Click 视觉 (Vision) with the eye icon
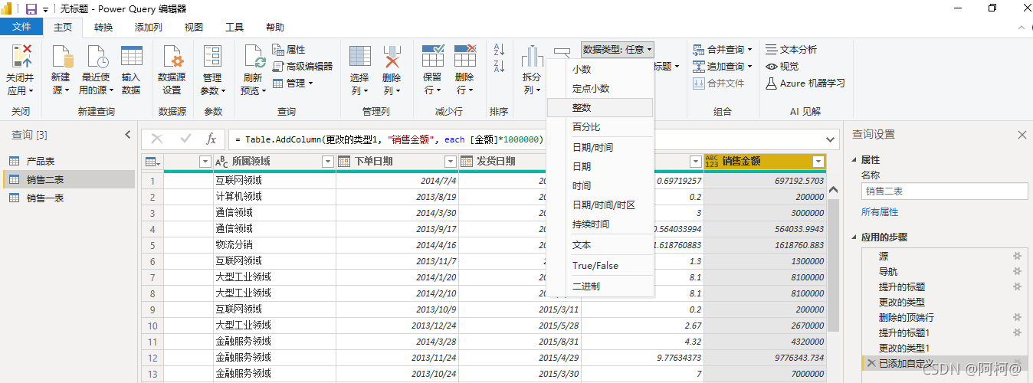This screenshot has width=1033, height=383. (782, 66)
